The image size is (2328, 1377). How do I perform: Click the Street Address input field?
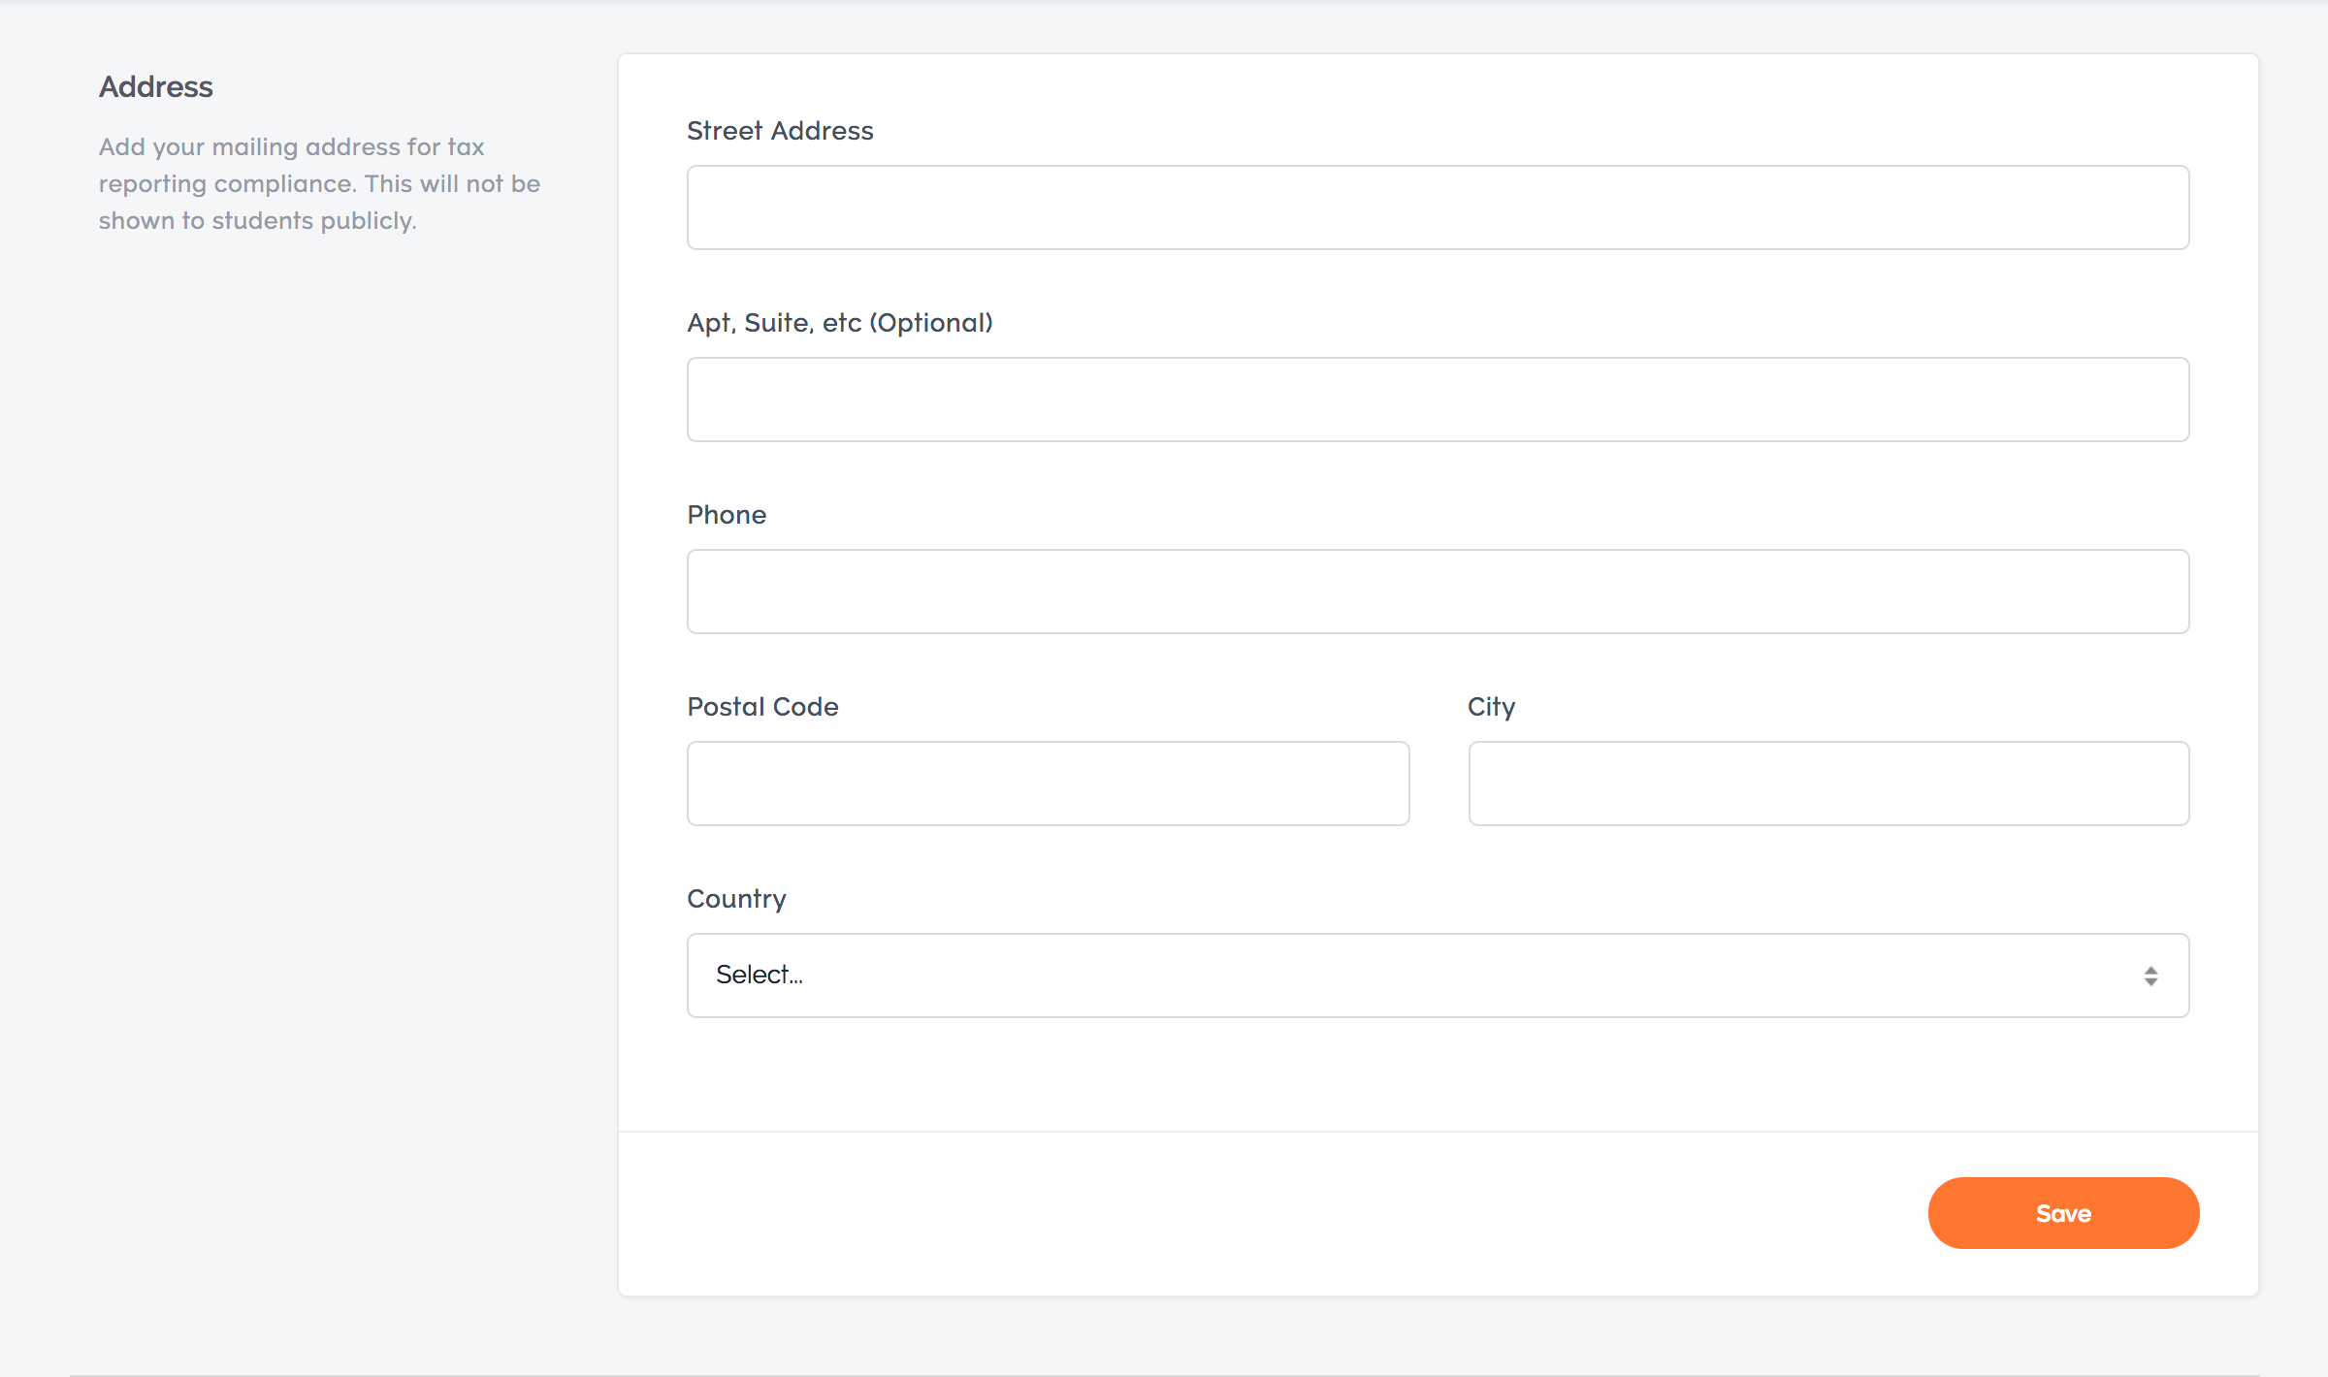tap(1438, 208)
